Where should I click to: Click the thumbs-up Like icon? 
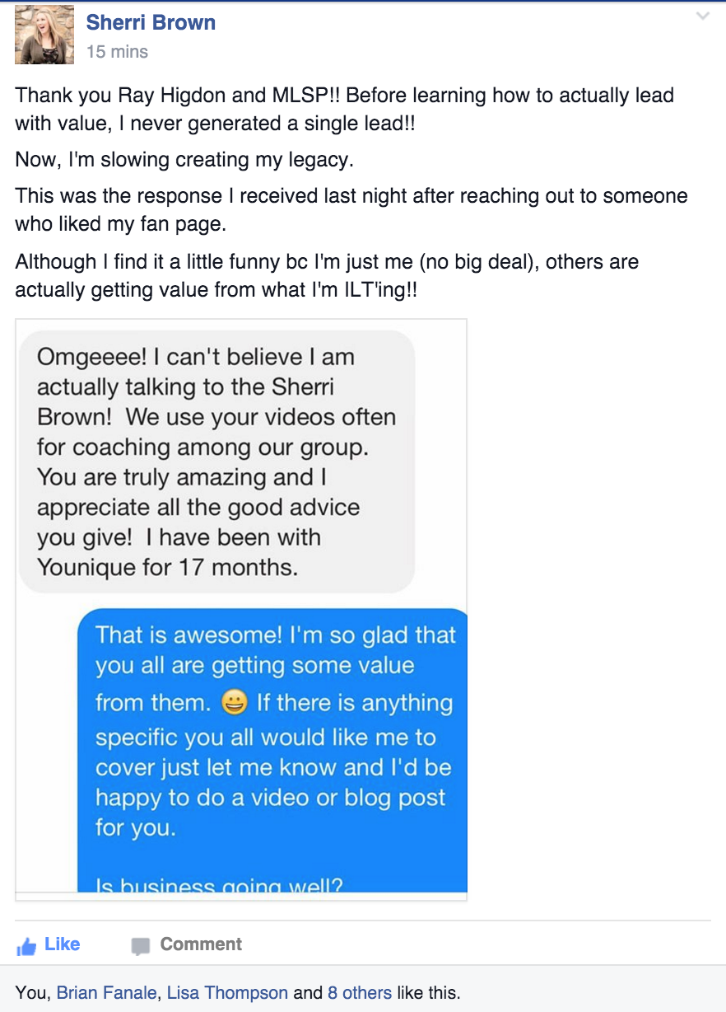(26, 946)
